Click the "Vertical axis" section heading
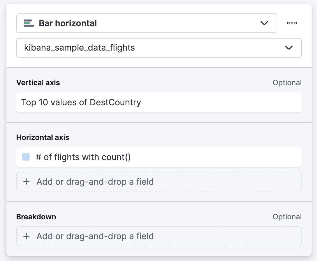This screenshot has height=261, width=317. pyautogui.click(x=38, y=83)
